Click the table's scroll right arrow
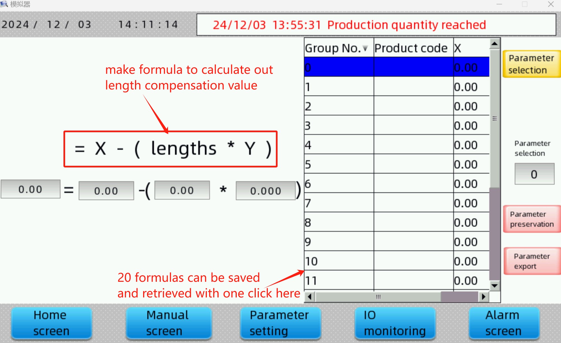561x343 pixels. 484,297
